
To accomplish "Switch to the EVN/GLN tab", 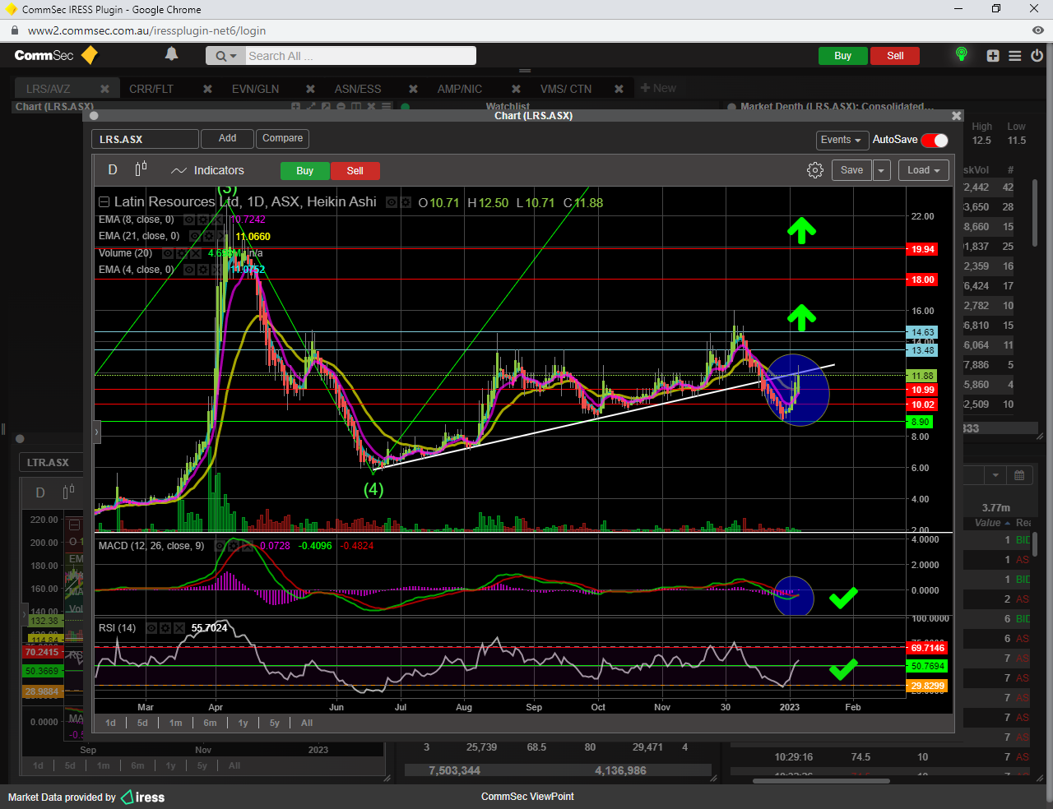I will click(x=255, y=89).
